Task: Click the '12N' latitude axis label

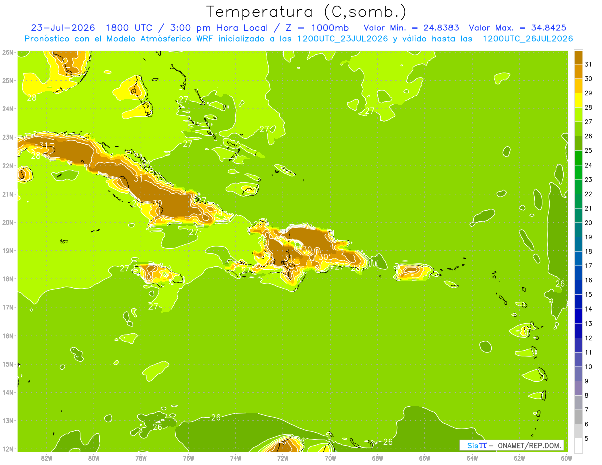Action: click(x=7, y=449)
